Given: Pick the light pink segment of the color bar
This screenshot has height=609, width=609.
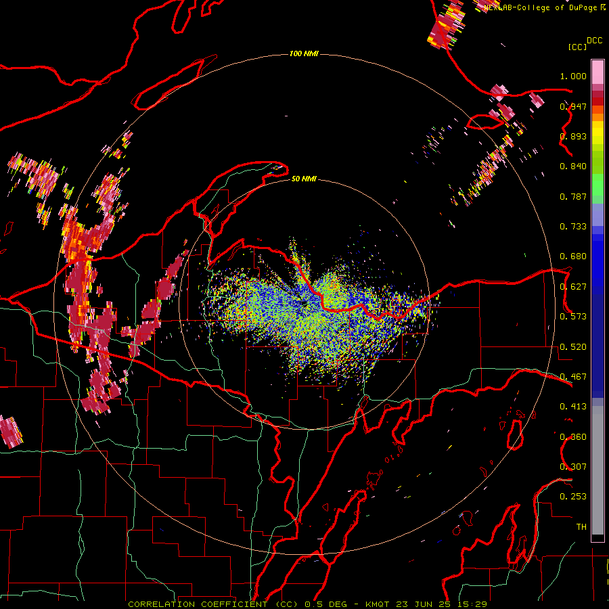Looking at the screenshot, I should click(x=597, y=72).
